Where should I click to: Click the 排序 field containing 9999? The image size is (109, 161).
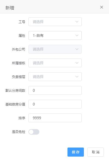pyautogui.click(x=55, y=118)
